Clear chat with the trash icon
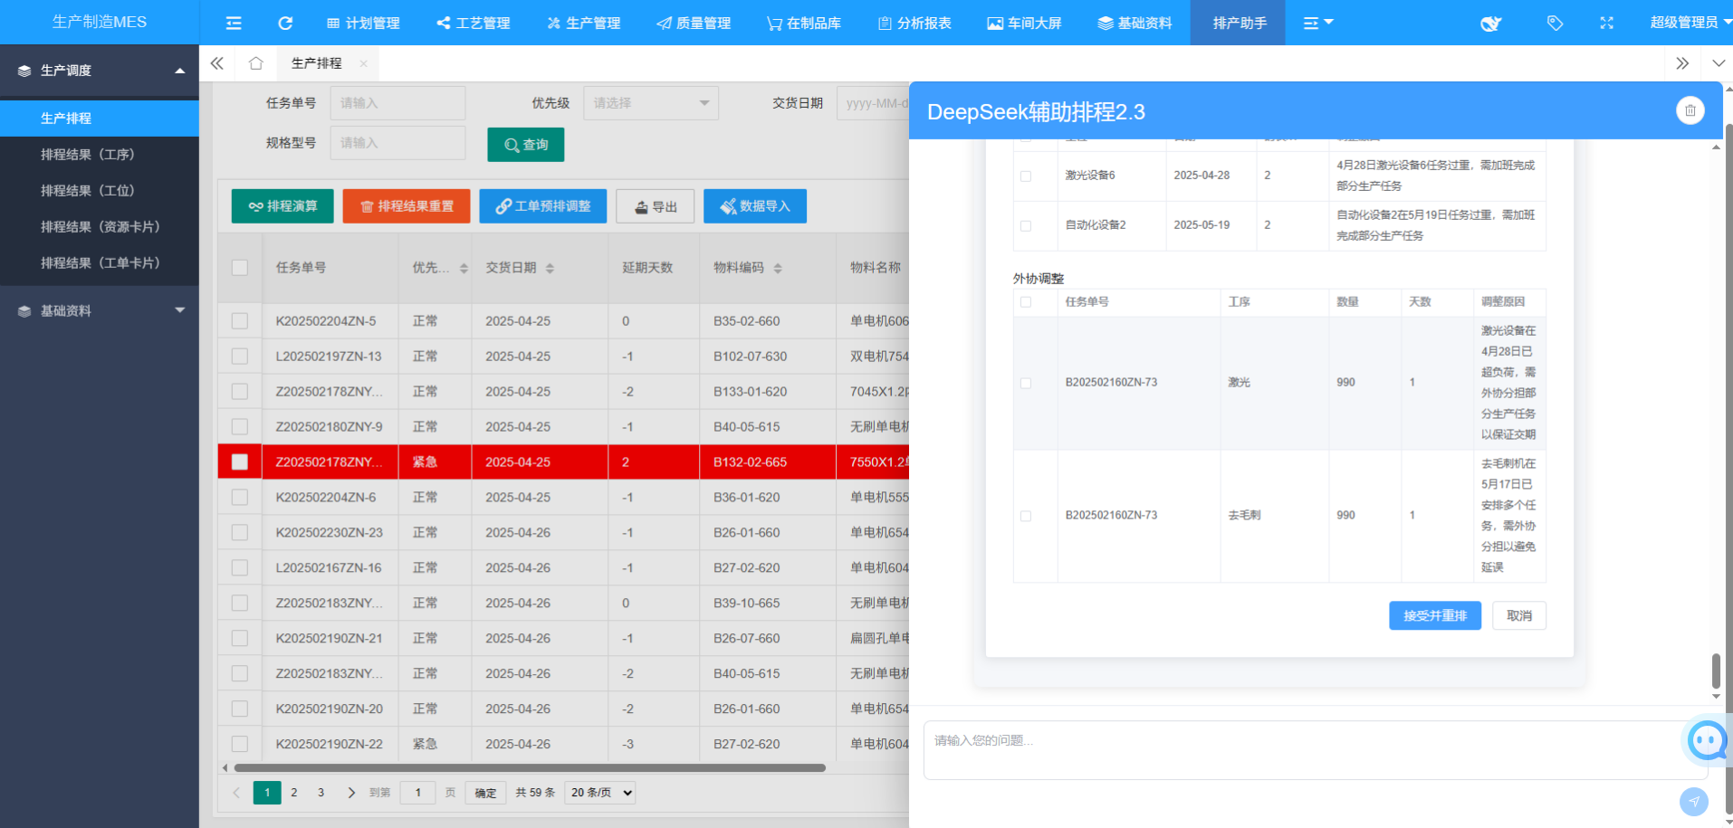 (x=1690, y=110)
